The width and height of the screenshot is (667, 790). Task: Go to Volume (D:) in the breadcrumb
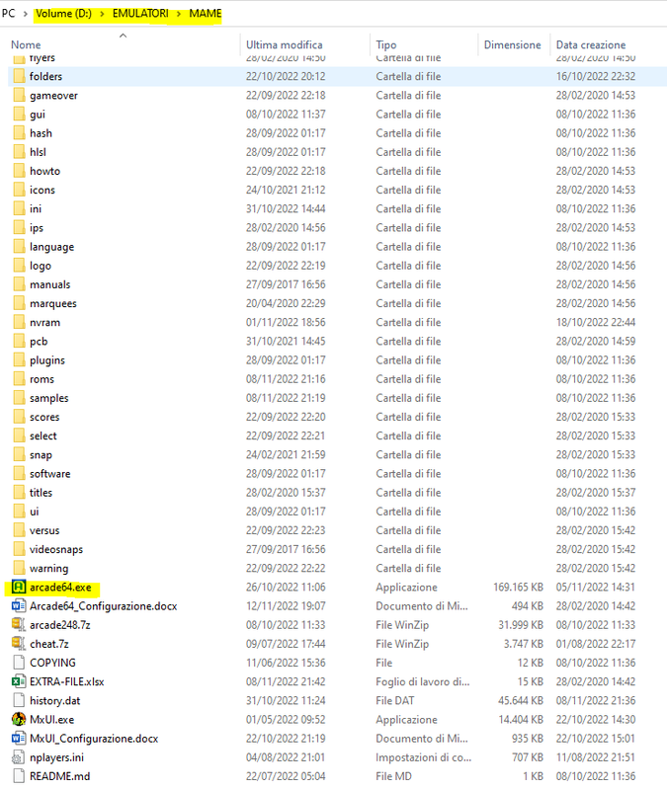tap(63, 14)
